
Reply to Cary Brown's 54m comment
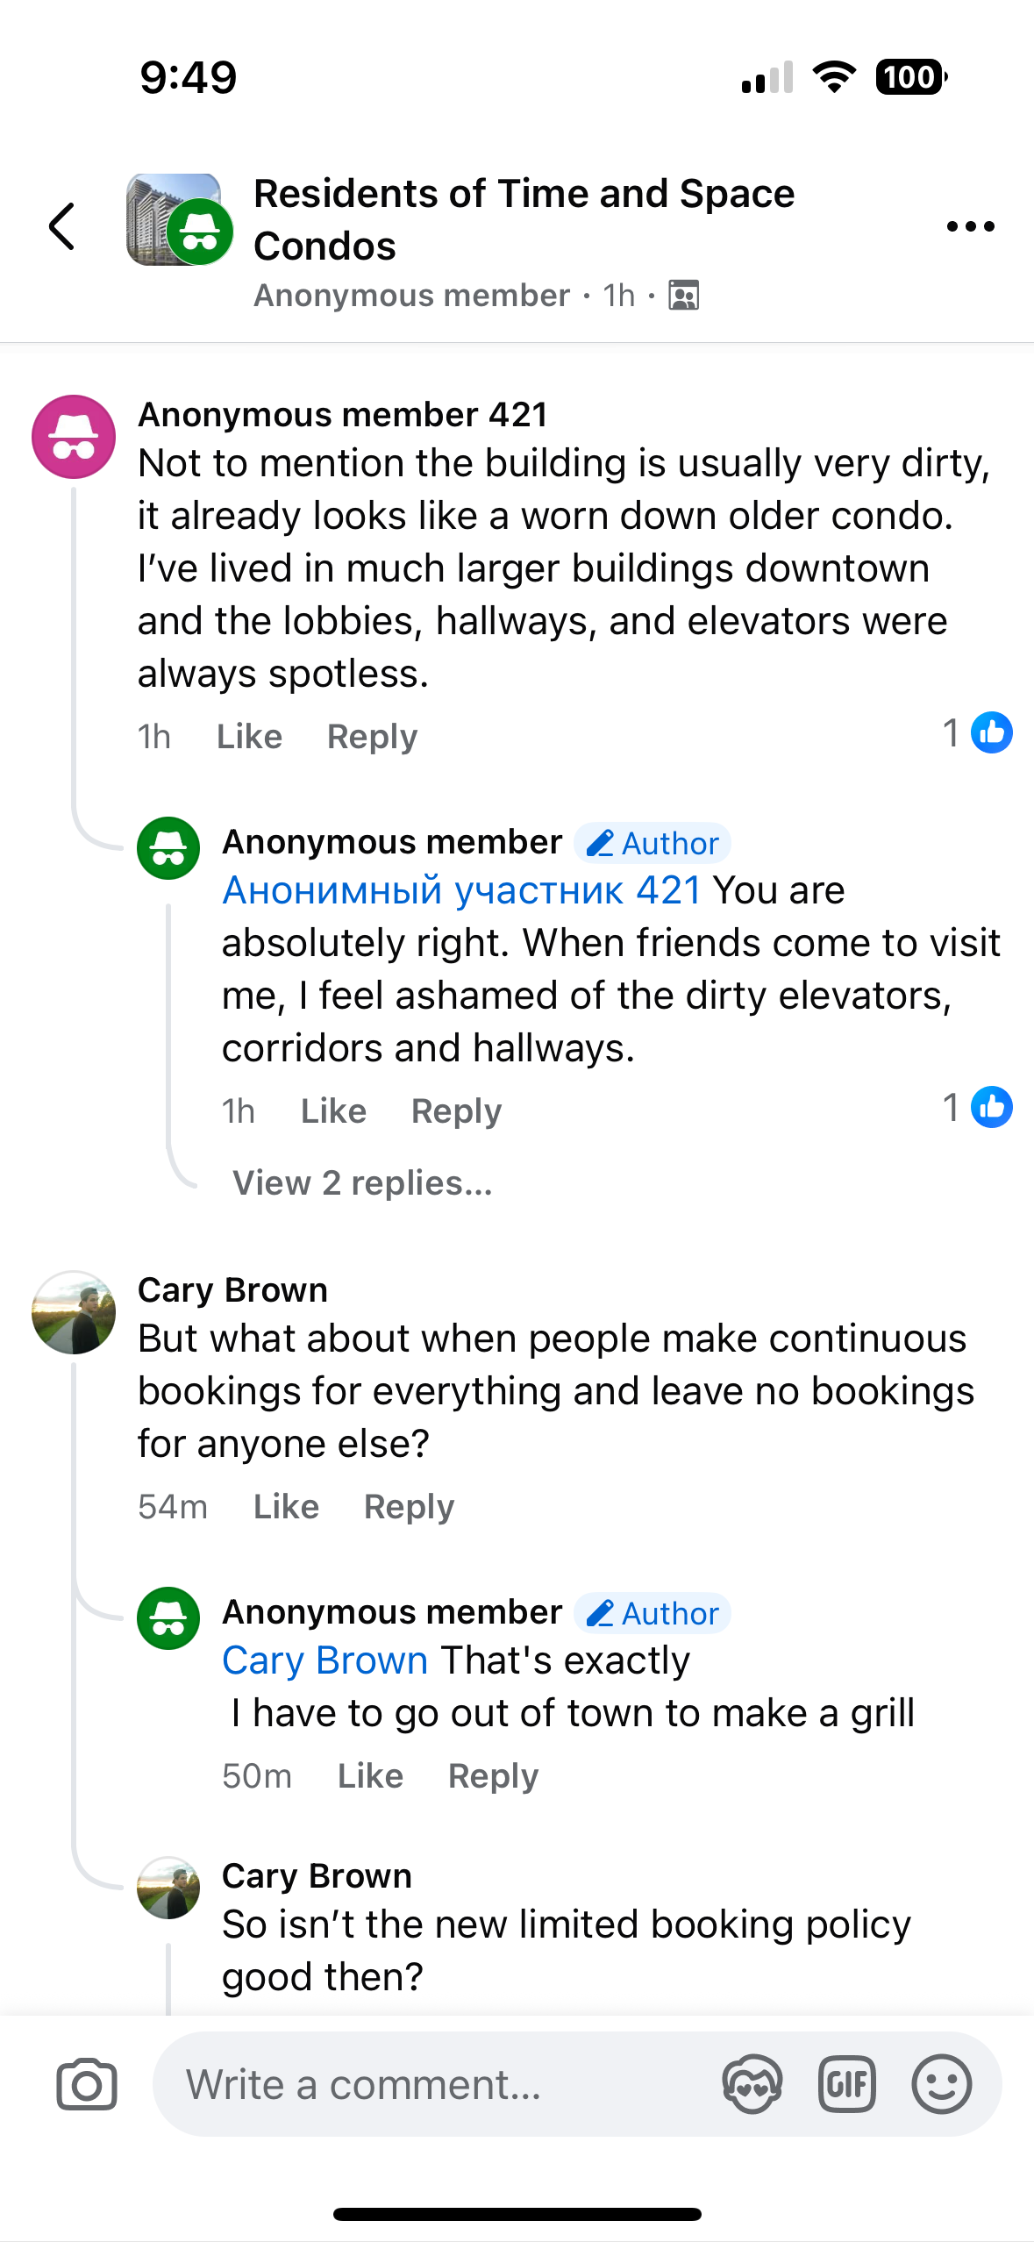(x=409, y=1507)
